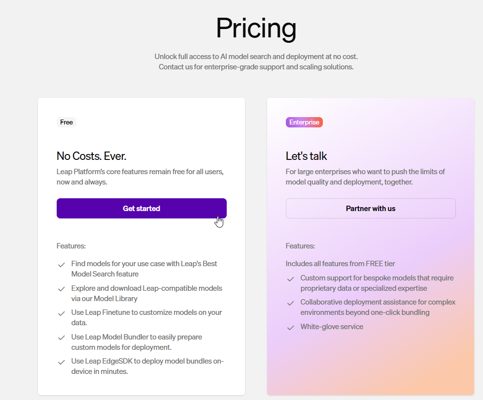Select the "No Costs. Ever." heading
The image size is (483, 400).
(92, 156)
